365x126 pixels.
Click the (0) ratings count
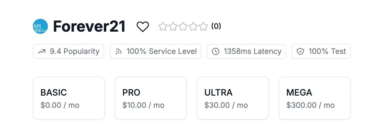point(216,26)
